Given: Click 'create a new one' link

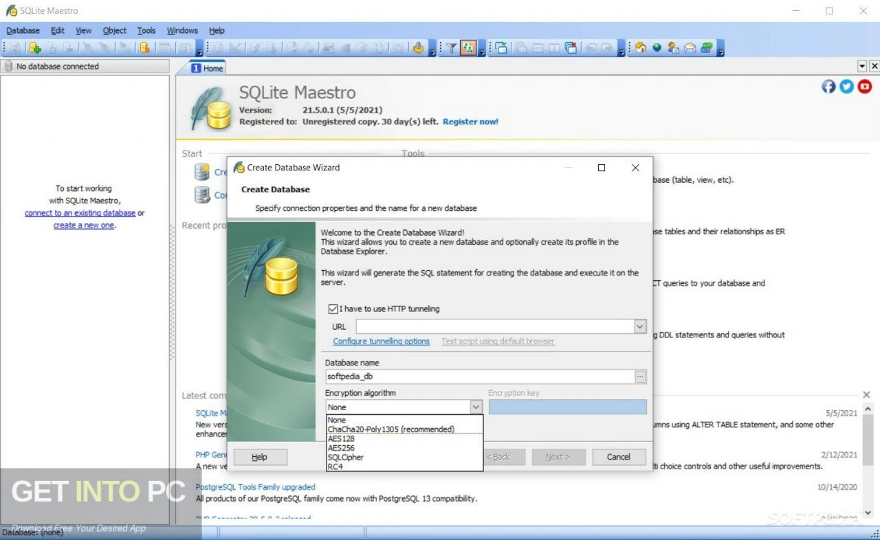Looking at the screenshot, I should (x=84, y=225).
